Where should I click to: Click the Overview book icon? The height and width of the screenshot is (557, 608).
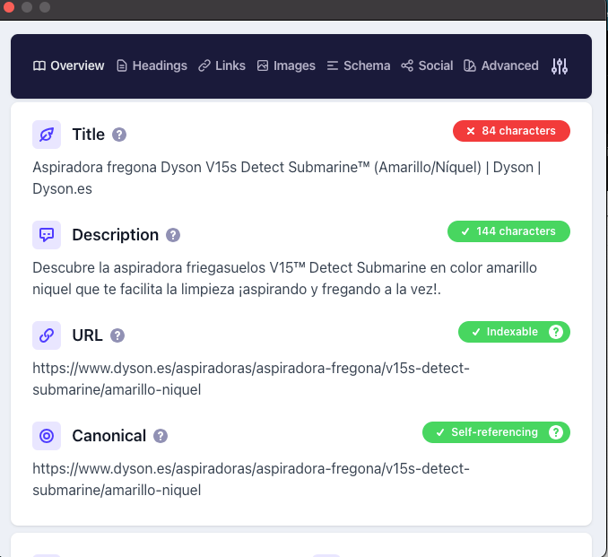39,66
